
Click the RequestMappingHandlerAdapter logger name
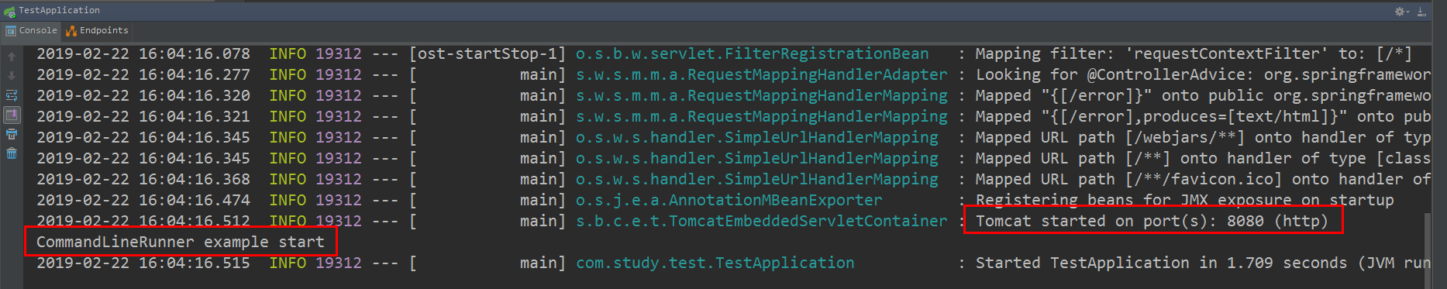(761, 74)
